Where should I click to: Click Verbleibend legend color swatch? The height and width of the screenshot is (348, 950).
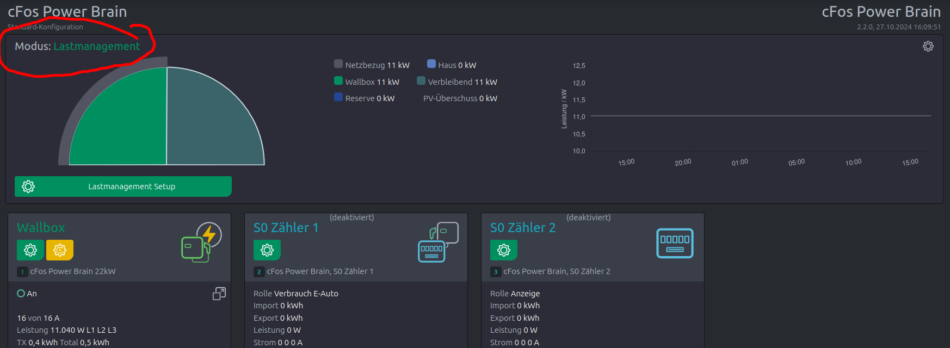coord(421,81)
